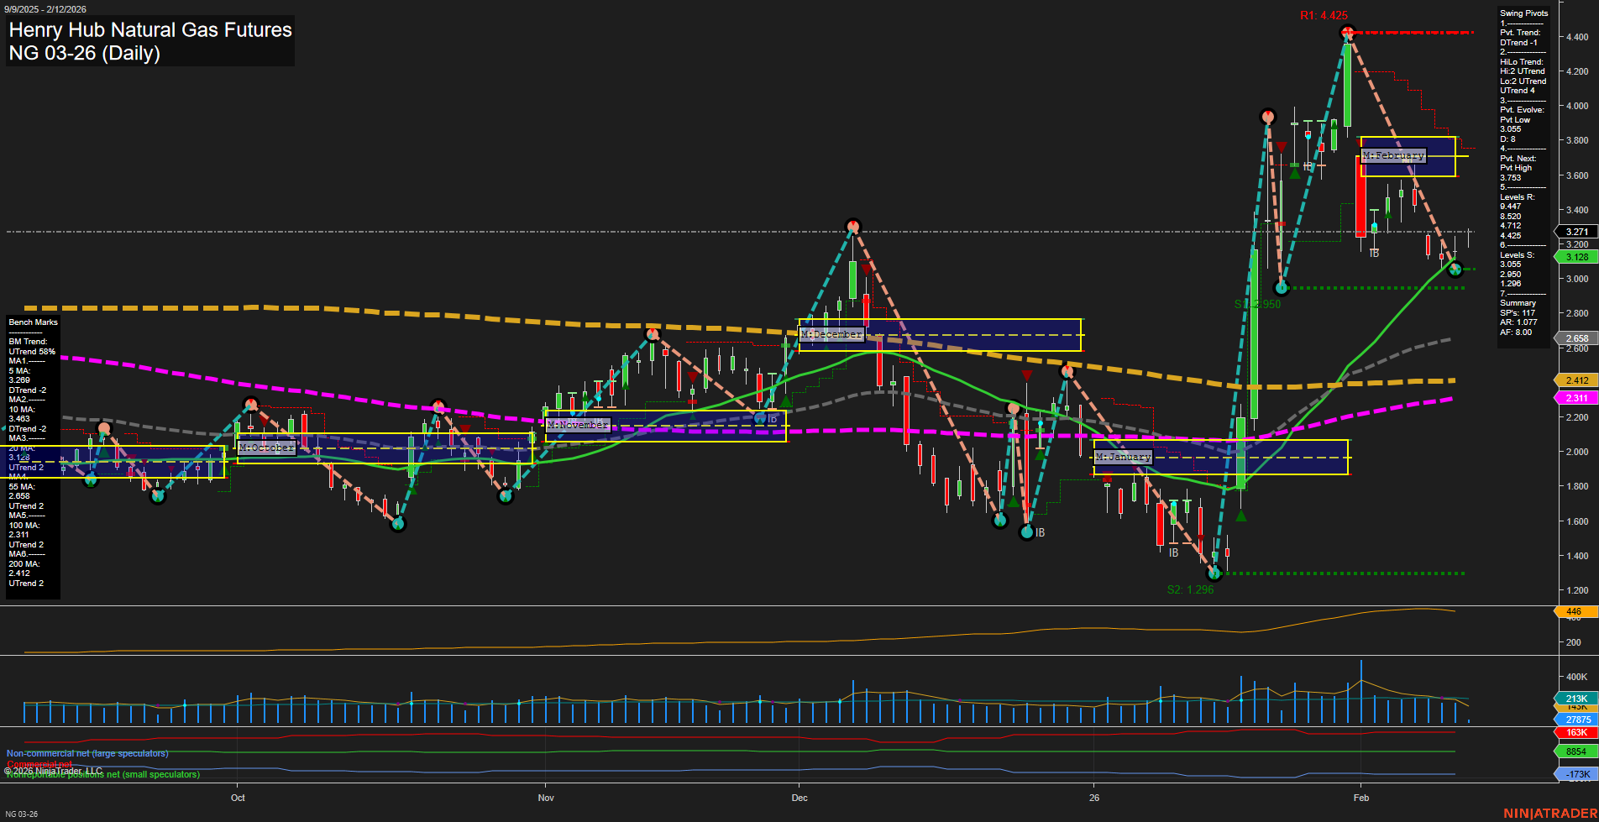Viewport: 1599px width, 822px height.
Task: Hide the Commercial net line
Action: (x=39, y=764)
